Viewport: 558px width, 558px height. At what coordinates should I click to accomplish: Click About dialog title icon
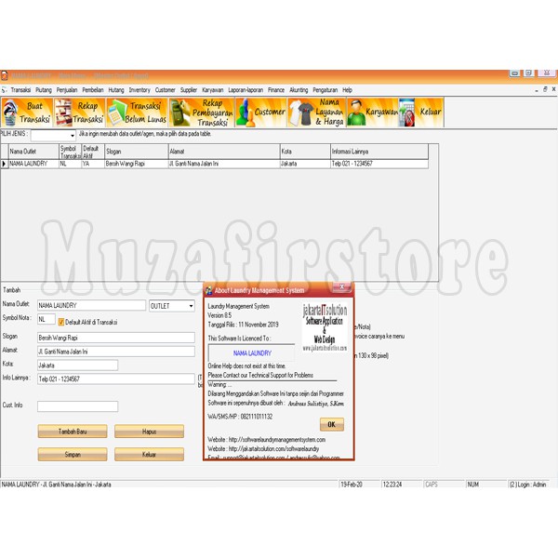click(x=209, y=290)
